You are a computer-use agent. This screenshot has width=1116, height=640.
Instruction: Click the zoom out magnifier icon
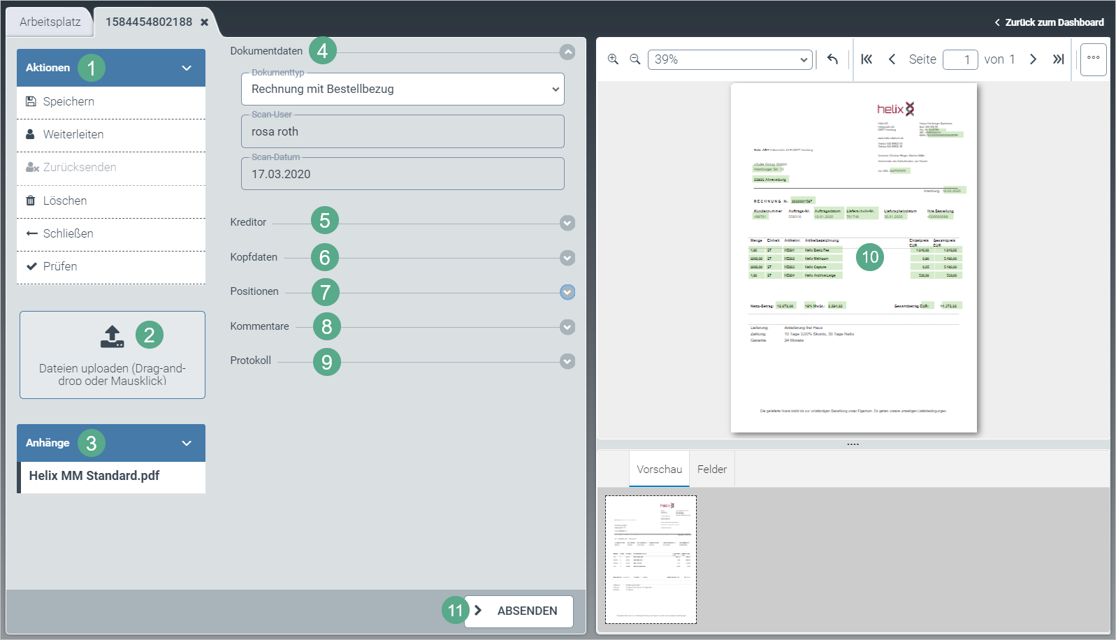point(635,59)
